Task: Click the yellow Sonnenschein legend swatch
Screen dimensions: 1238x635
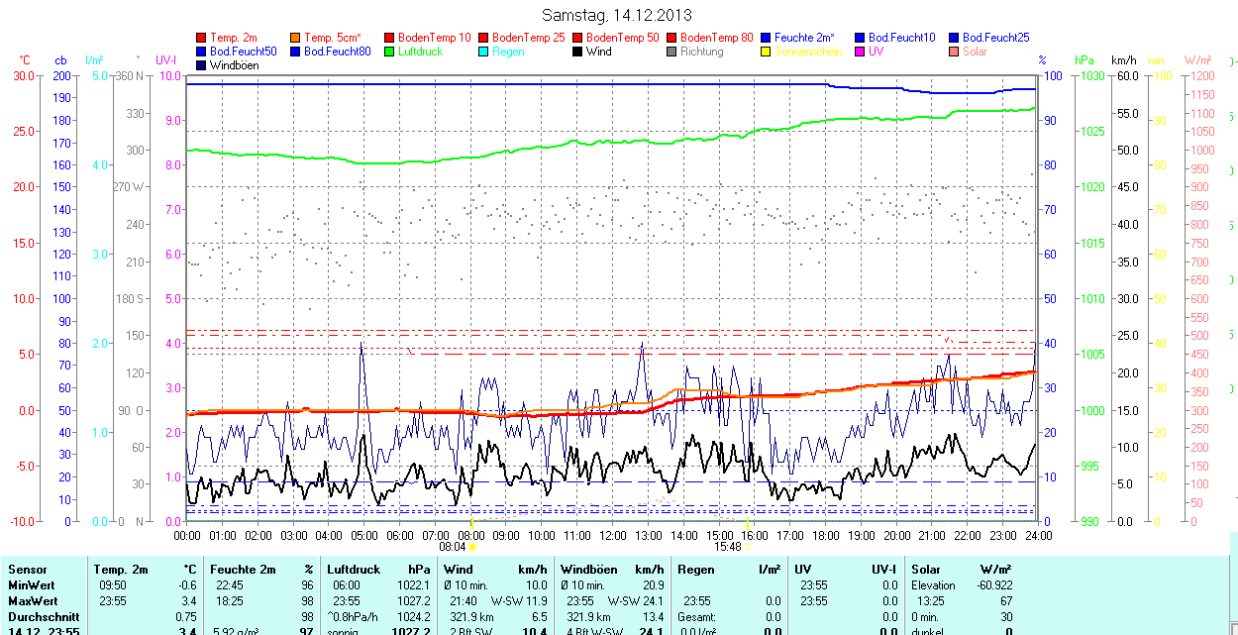Action: tap(767, 52)
